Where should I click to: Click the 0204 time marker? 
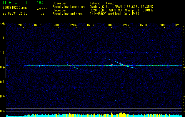tap(73, 25)
